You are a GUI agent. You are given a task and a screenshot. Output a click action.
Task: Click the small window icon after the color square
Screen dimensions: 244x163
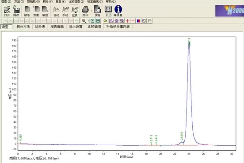click(x=144, y=21)
